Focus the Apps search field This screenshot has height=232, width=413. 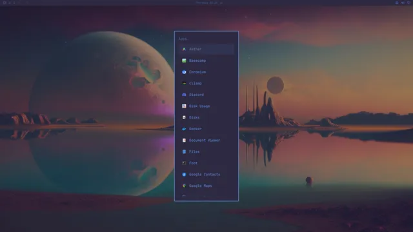[206, 39]
